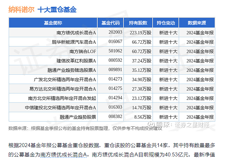
Task: Select the 持有股数 column header
Action: tap(138, 23)
